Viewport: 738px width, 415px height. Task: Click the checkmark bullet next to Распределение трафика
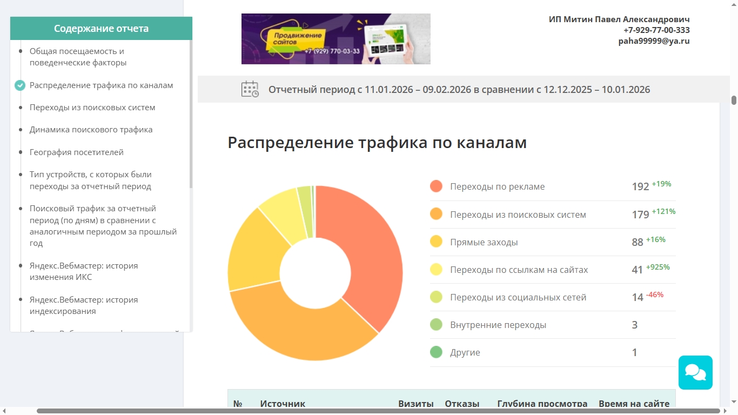coord(20,85)
